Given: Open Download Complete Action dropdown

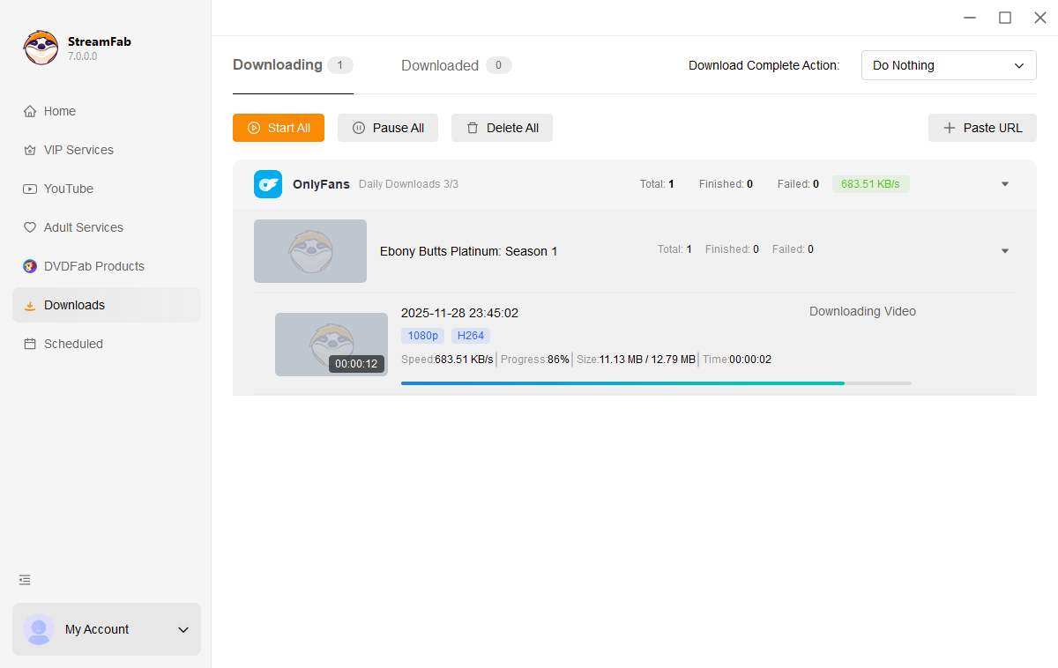Looking at the screenshot, I should 948,65.
